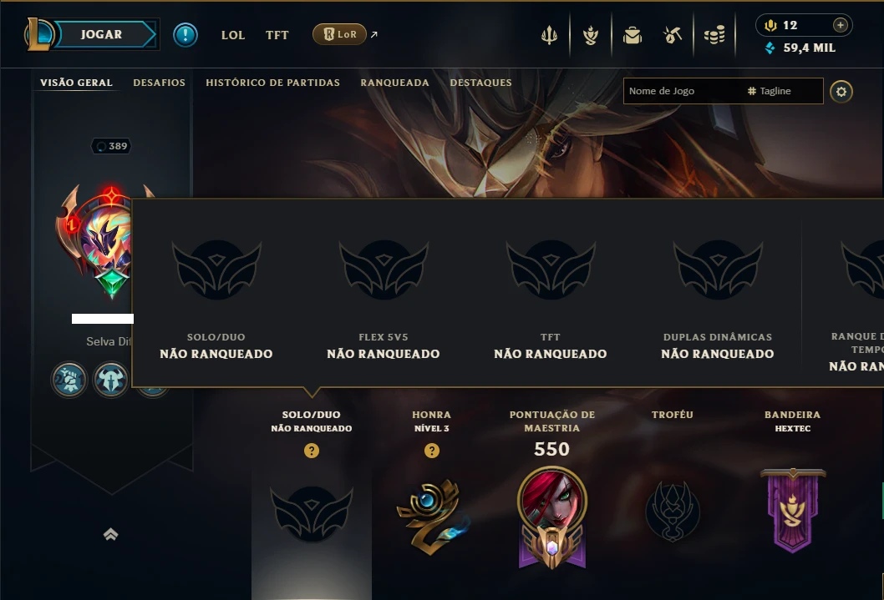884x600 pixels.
Task: Select the TFT navigation item
Action: (x=277, y=35)
